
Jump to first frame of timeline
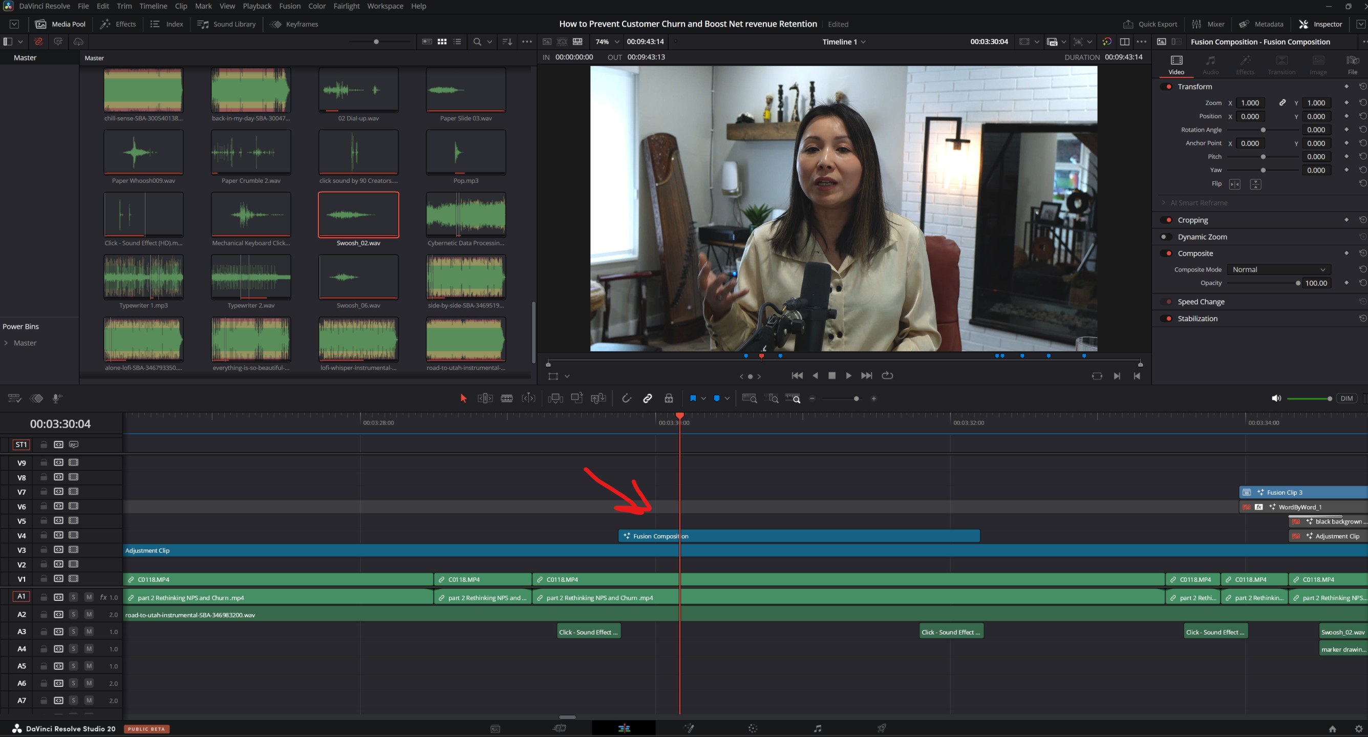click(x=797, y=376)
